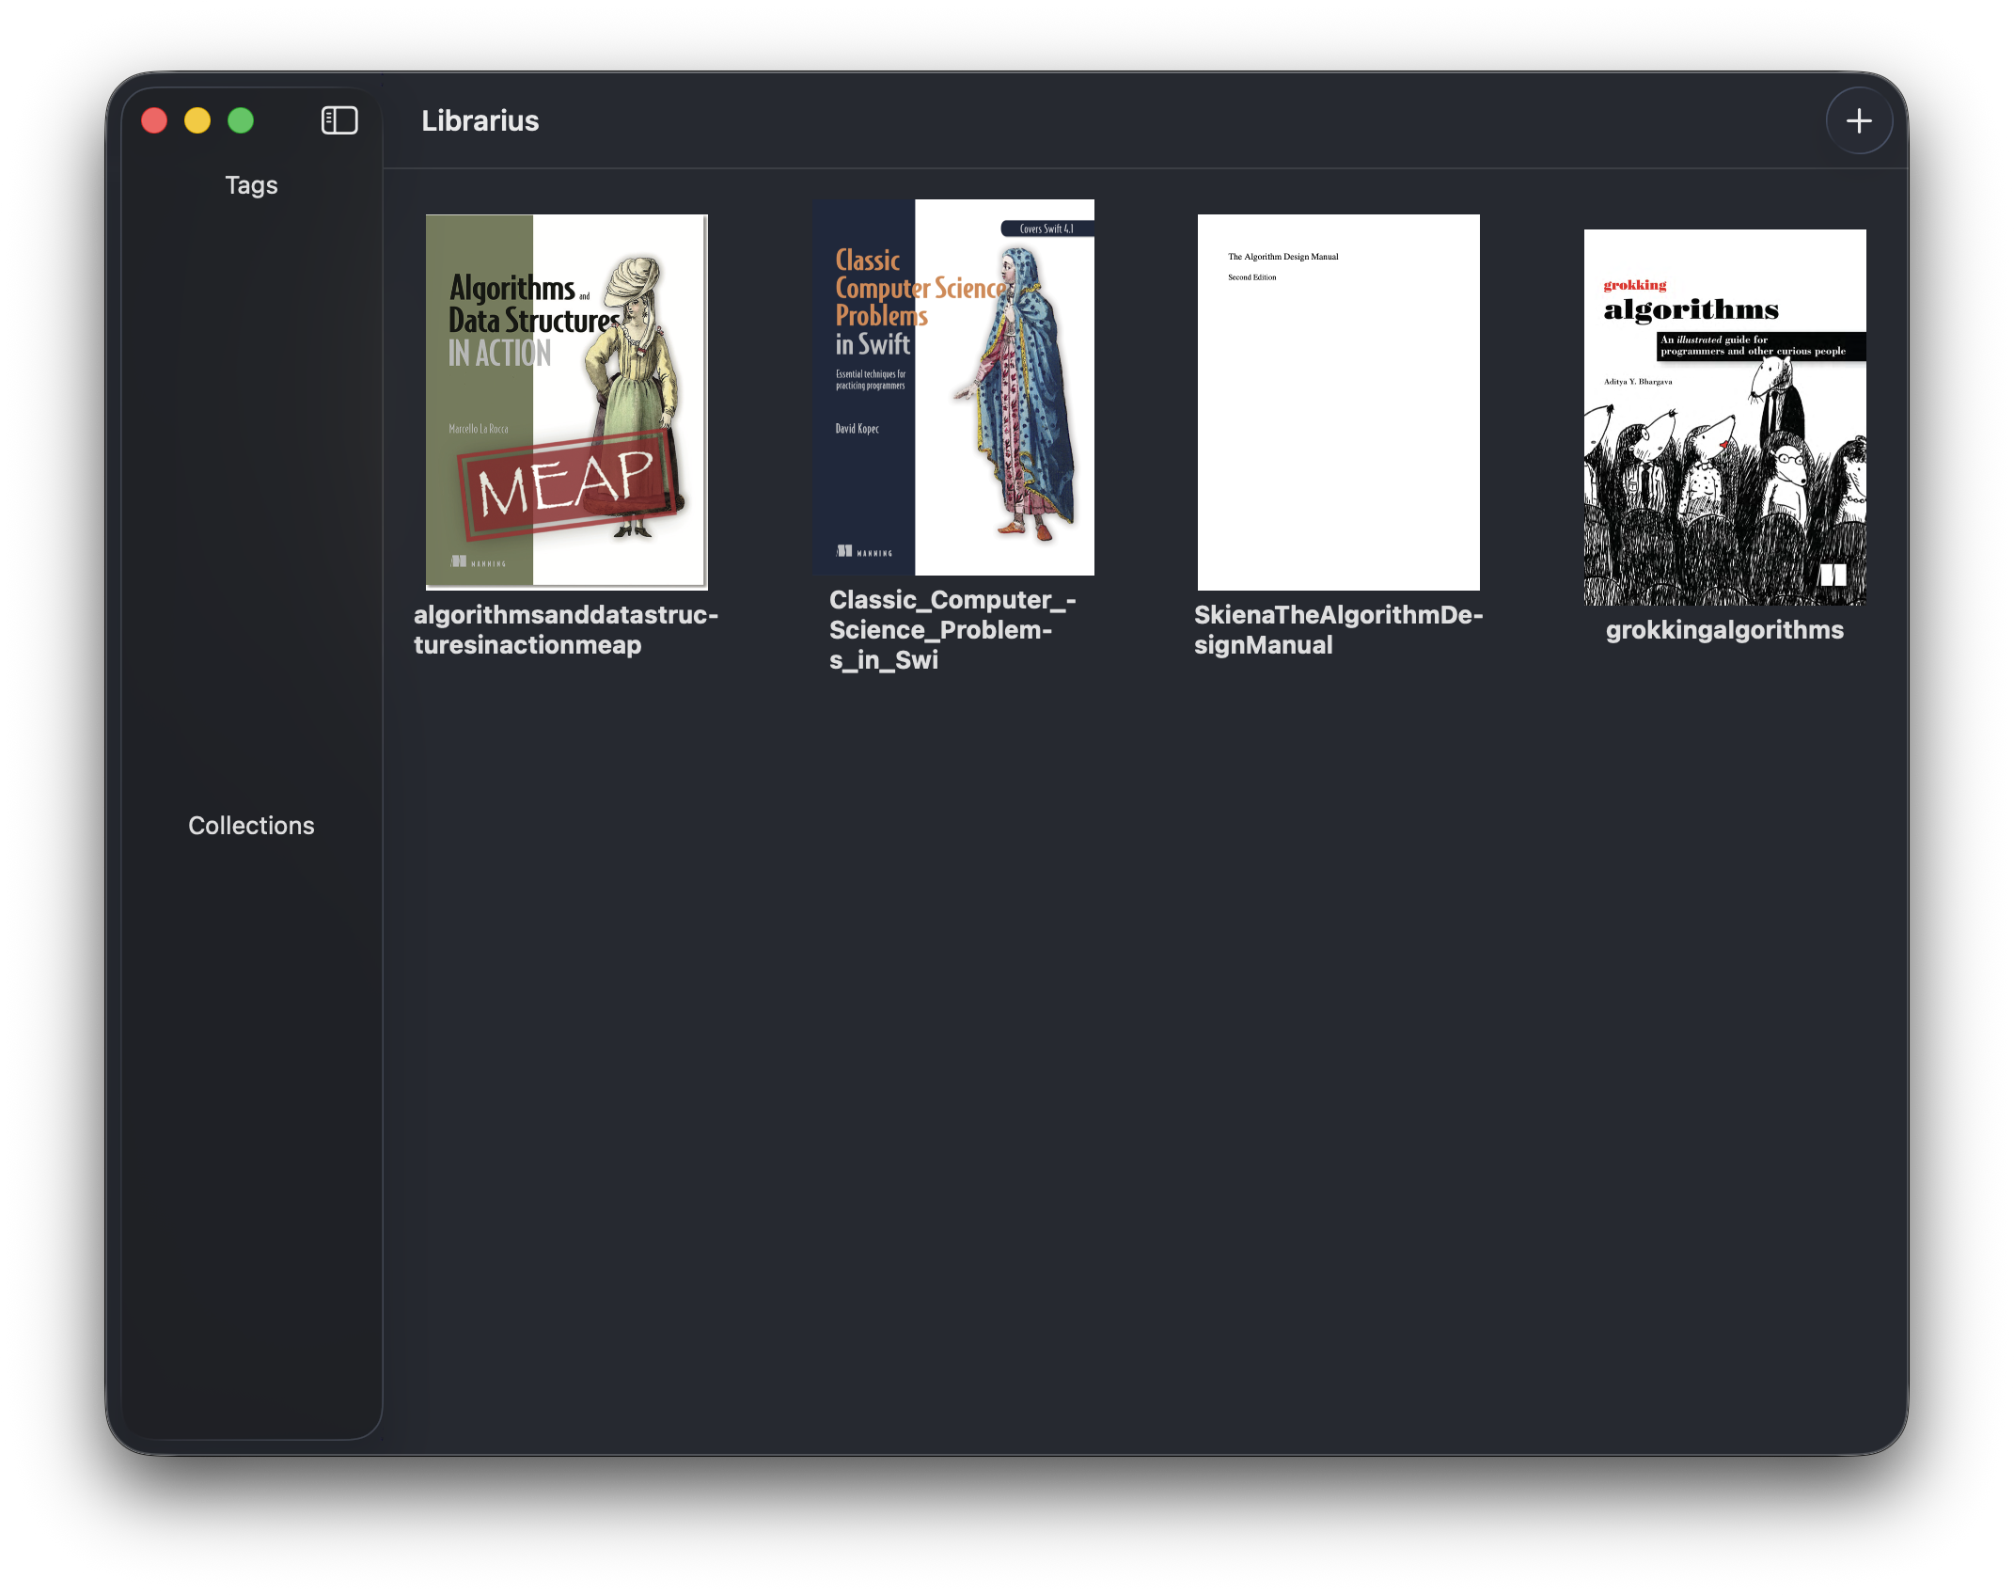This screenshot has width=2014, height=1595.
Task: Click Manning logo on Swift book cover
Action: click(864, 552)
